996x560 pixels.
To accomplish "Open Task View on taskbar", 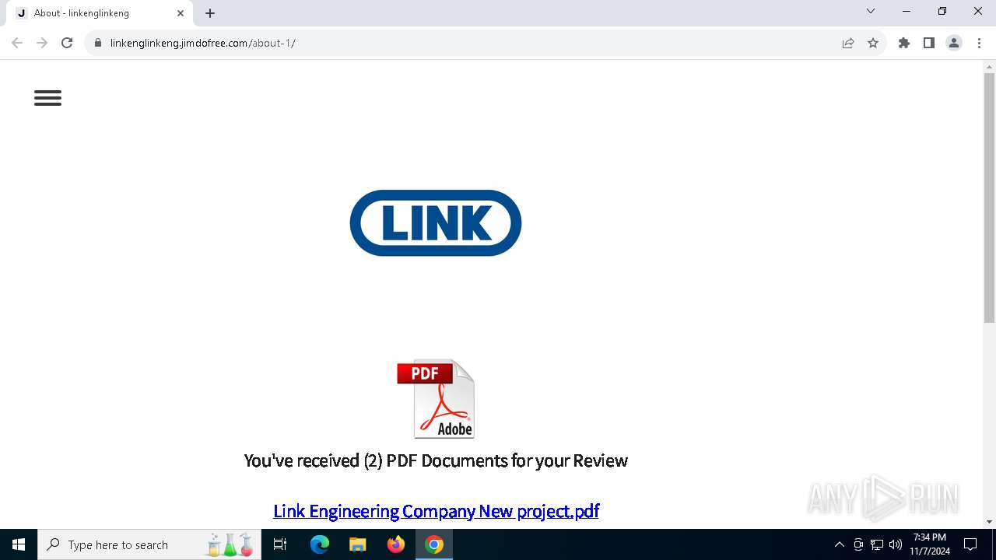I will tap(280, 544).
